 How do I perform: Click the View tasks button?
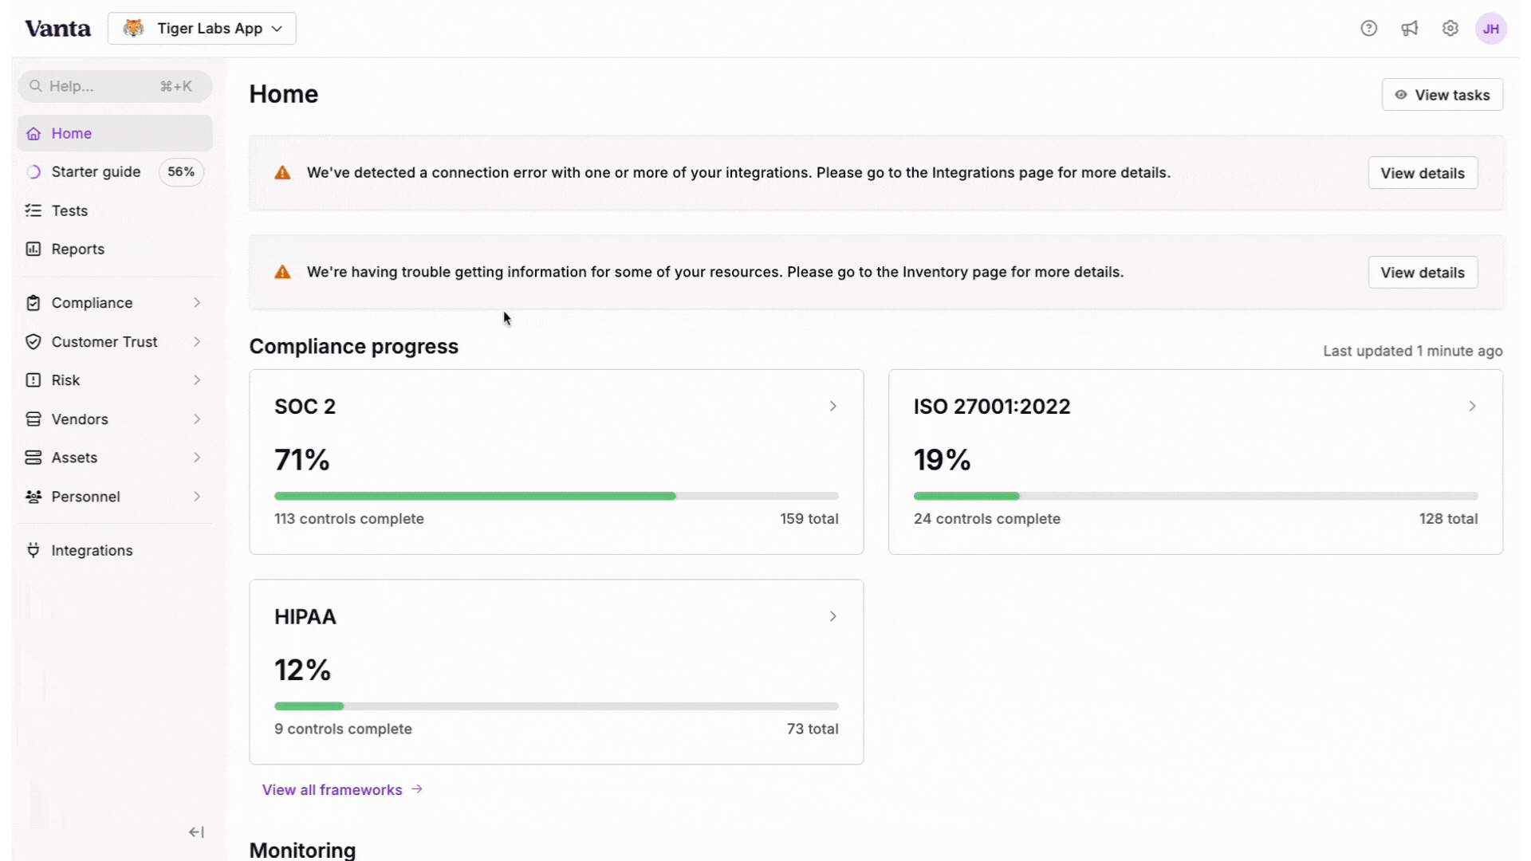(x=1442, y=95)
